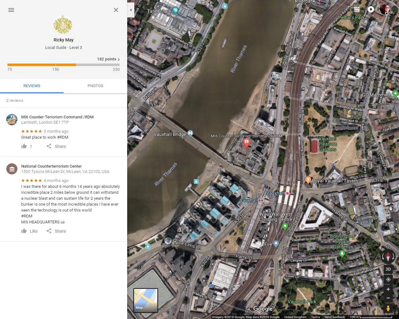Open MI6 Counter-Terrorism Command /RDM place link

[57, 117]
